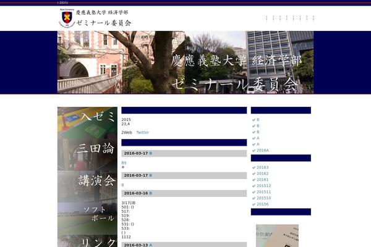Image resolution: width=371 pixels, height=247 pixels.
Task: Open the 20163 archive link
Action: 263,167
